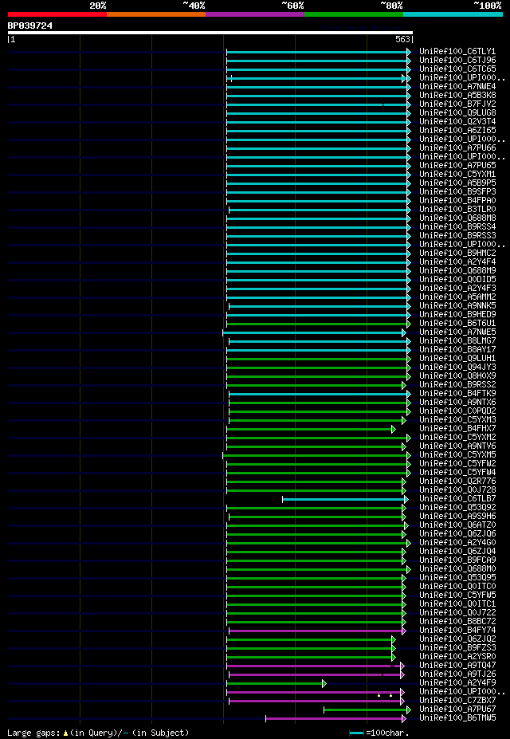
Task: Open hit UniRef100_Q9LUG8
Action: [x=457, y=113]
